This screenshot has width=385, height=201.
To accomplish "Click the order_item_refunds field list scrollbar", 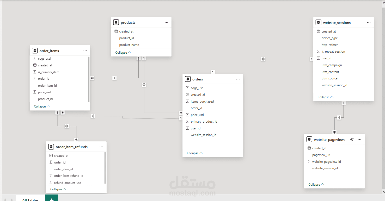I will [x=105, y=168].
